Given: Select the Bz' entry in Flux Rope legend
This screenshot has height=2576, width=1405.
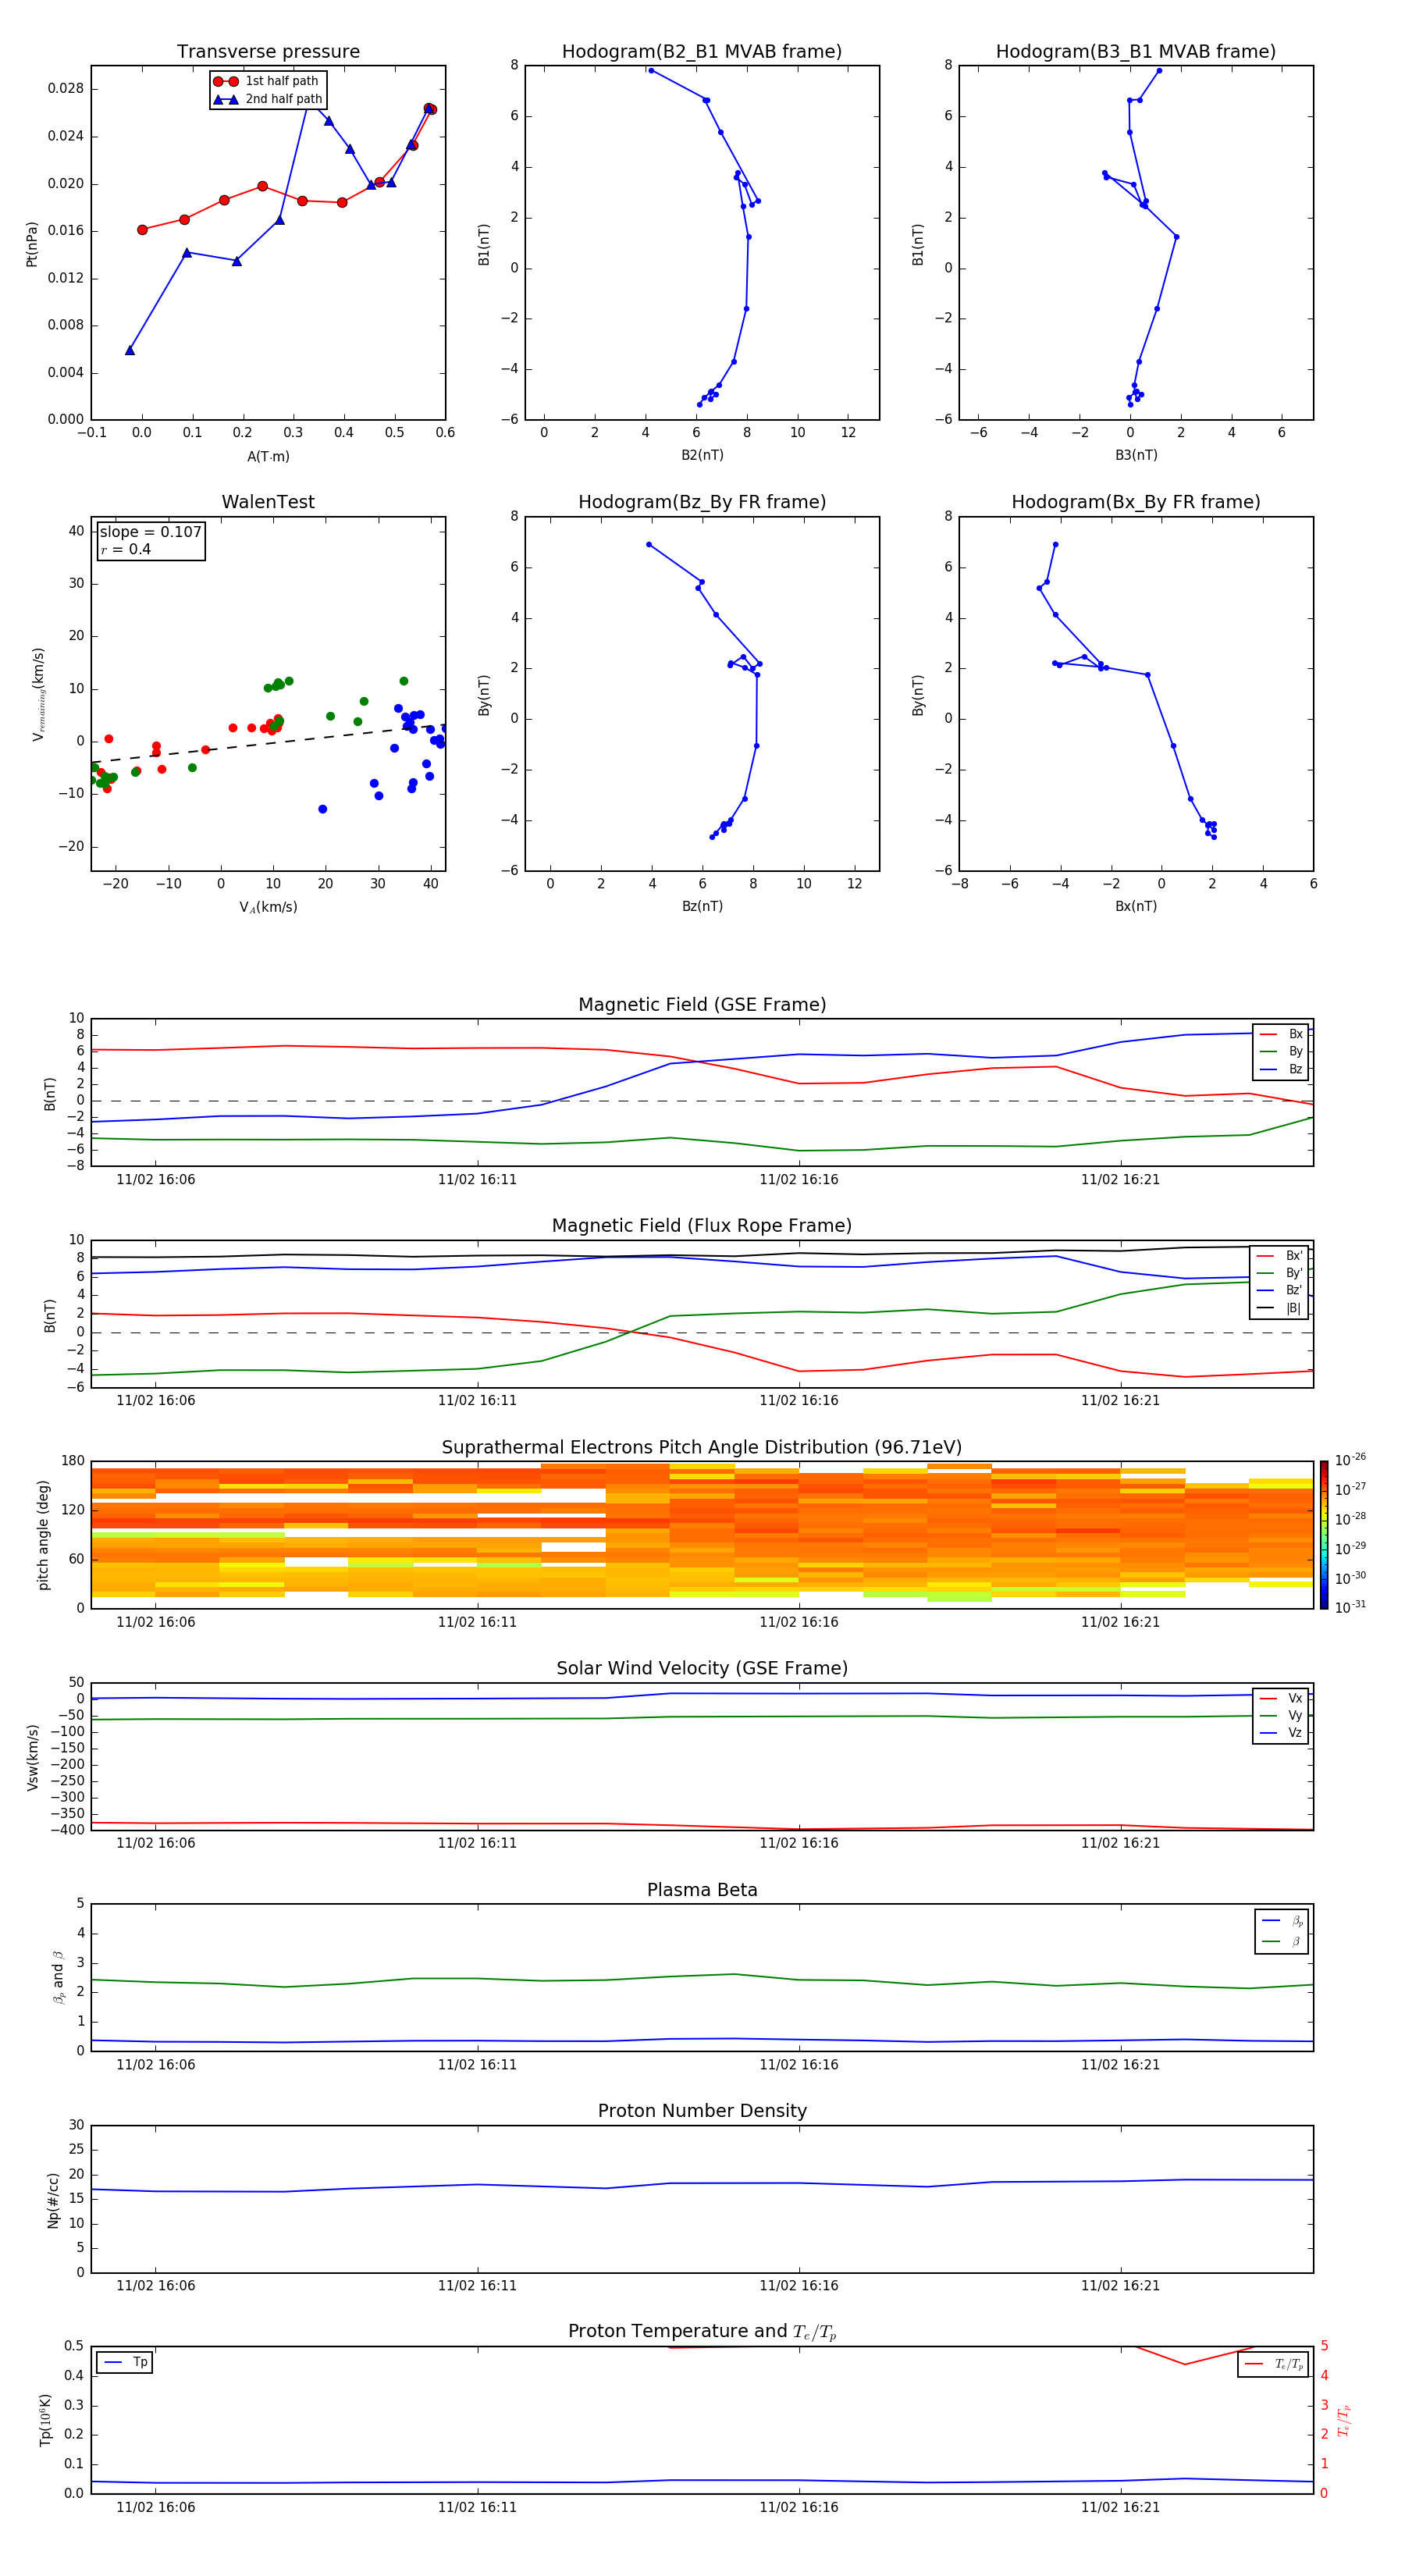Looking at the screenshot, I should pyautogui.click(x=1279, y=1290).
